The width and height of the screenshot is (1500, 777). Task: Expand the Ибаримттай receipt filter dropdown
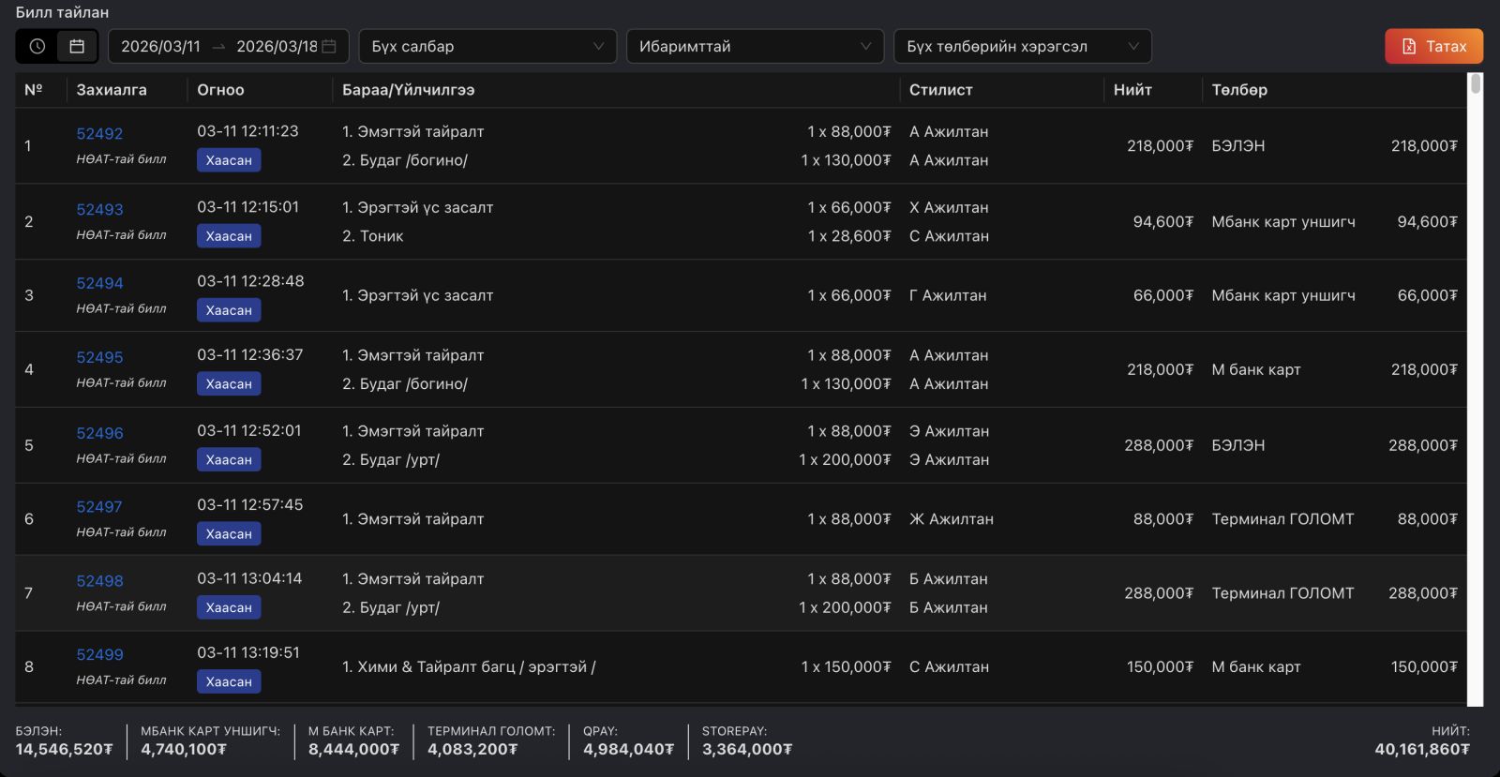[x=755, y=46]
